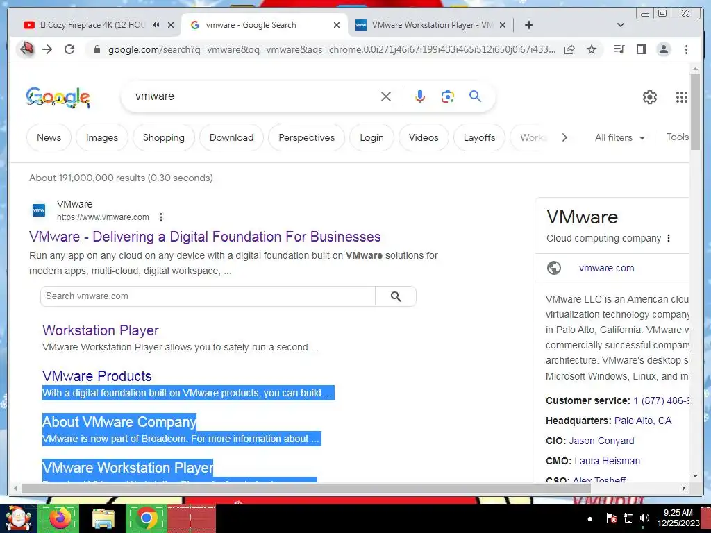Close the VMware Workstation Player tab

pos(503,25)
